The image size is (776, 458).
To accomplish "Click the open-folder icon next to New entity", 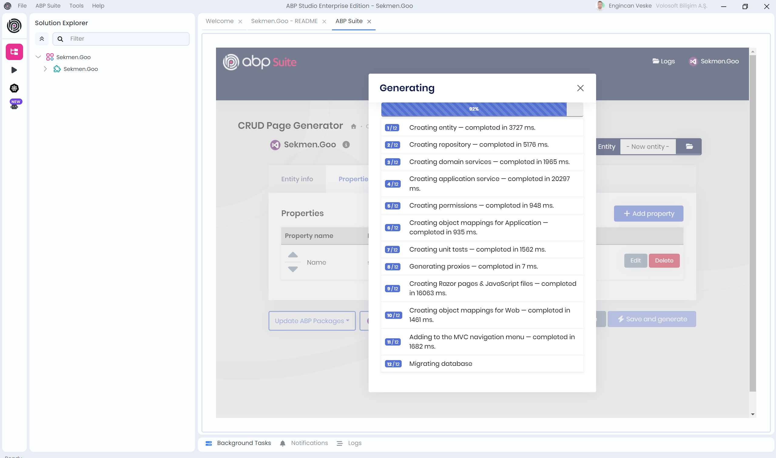I will [689, 146].
